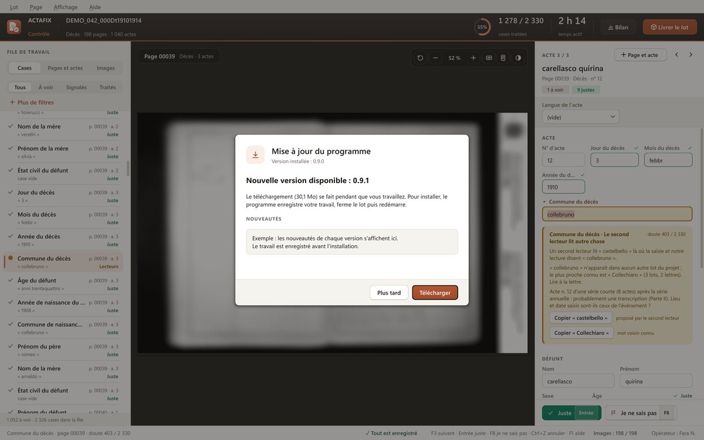Open the Page menu
The image size is (704, 440).
36,7
